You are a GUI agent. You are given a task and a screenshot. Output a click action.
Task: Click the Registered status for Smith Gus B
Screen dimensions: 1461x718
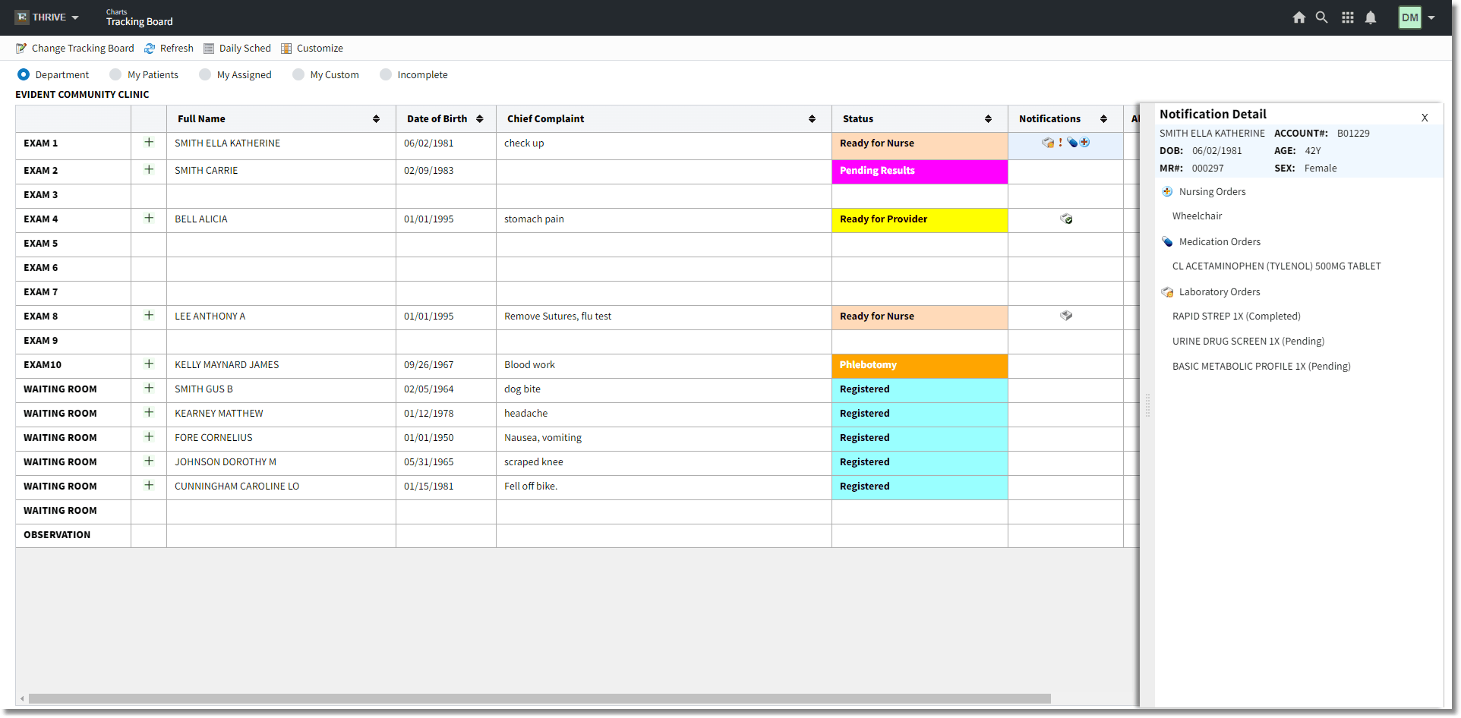pos(920,390)
